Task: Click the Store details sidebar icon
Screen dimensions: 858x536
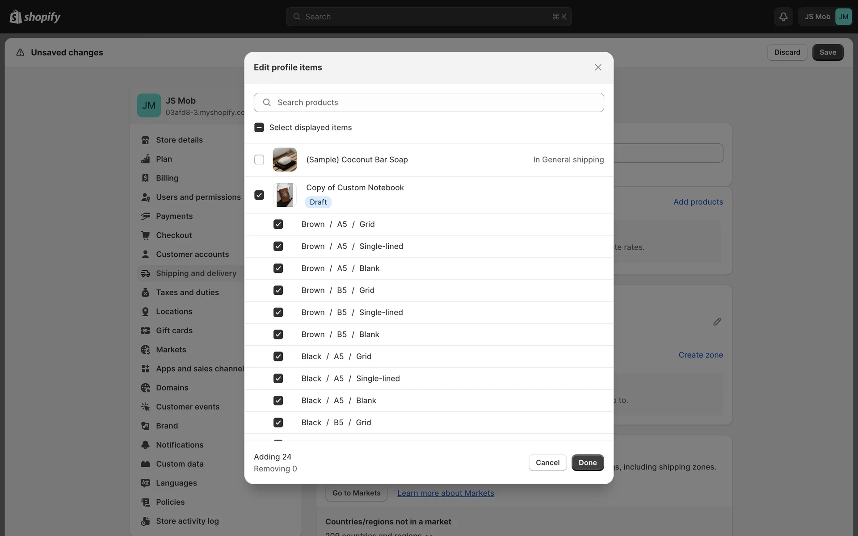Action: [x=145, y=140]
